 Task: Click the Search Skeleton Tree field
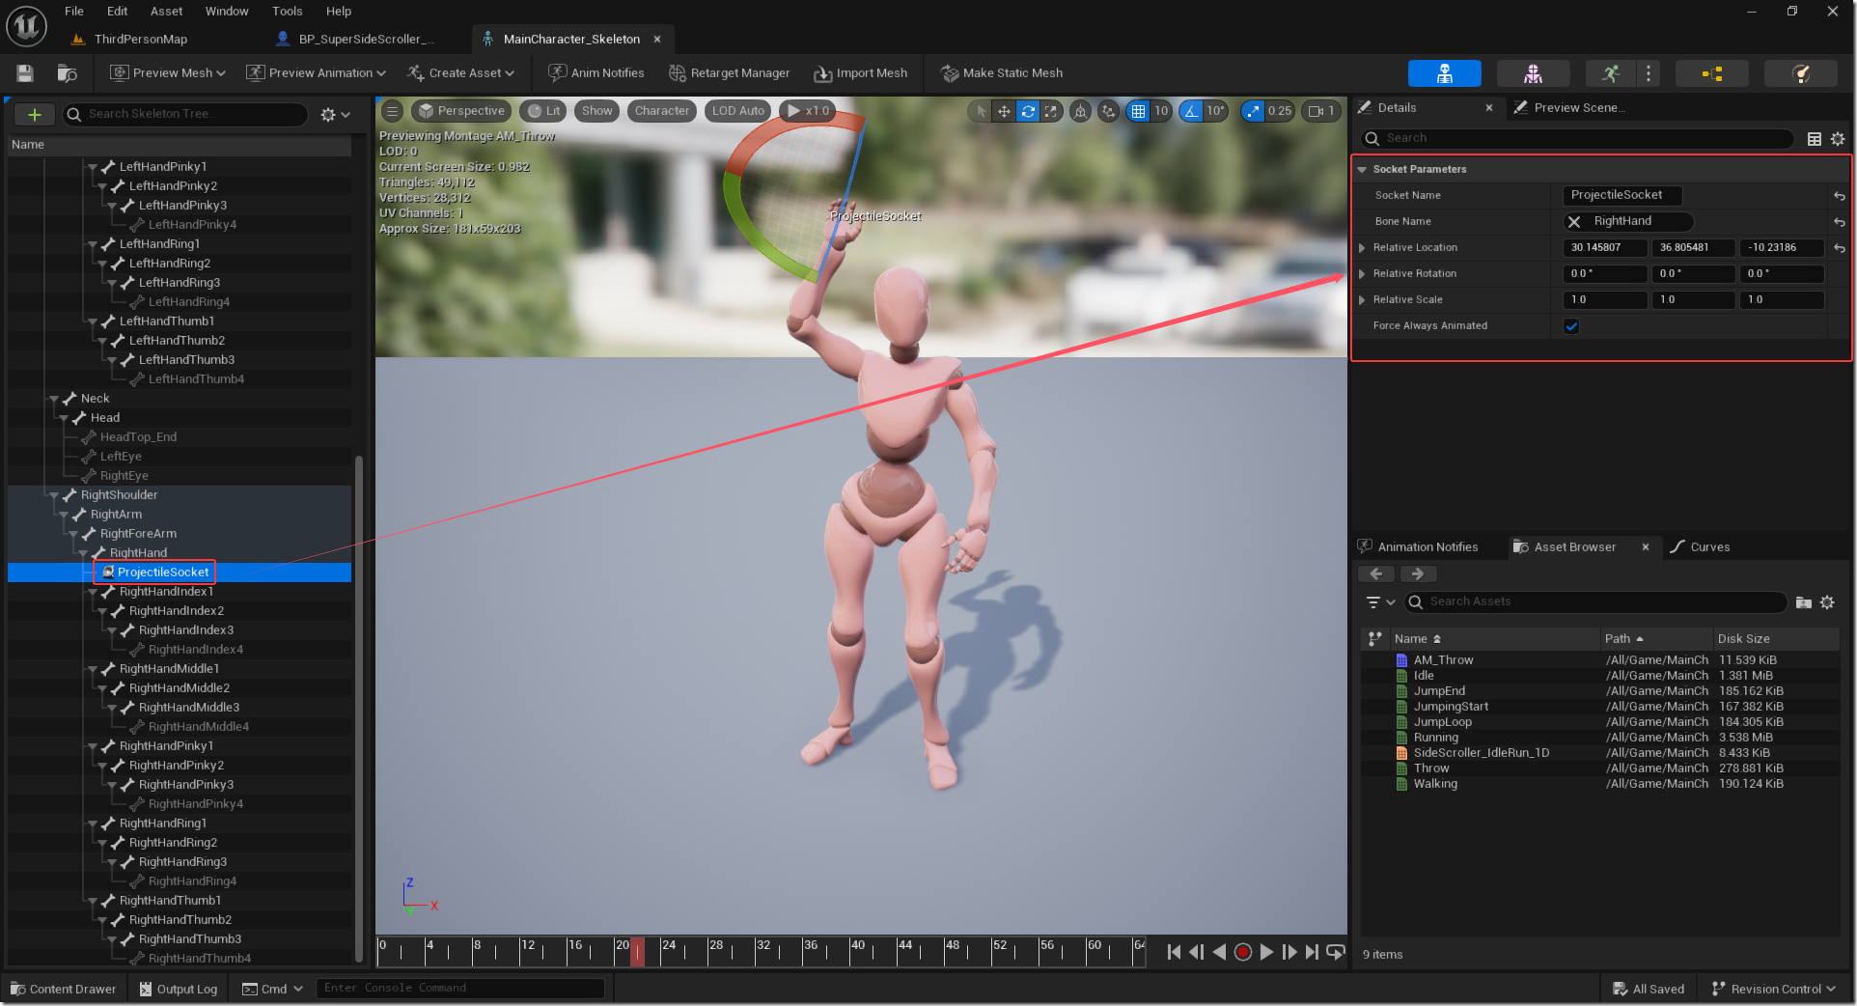186,114
